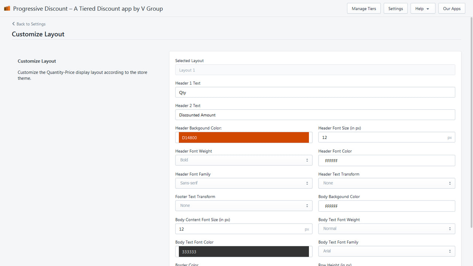473x266 pixels.
Task: Open the Header Font Weight dropdown
Action: point(244,160)
